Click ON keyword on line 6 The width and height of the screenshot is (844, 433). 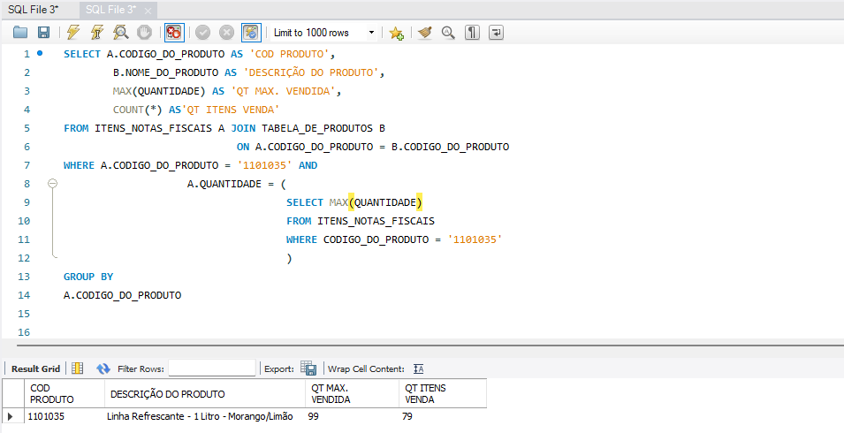(243, 147)
